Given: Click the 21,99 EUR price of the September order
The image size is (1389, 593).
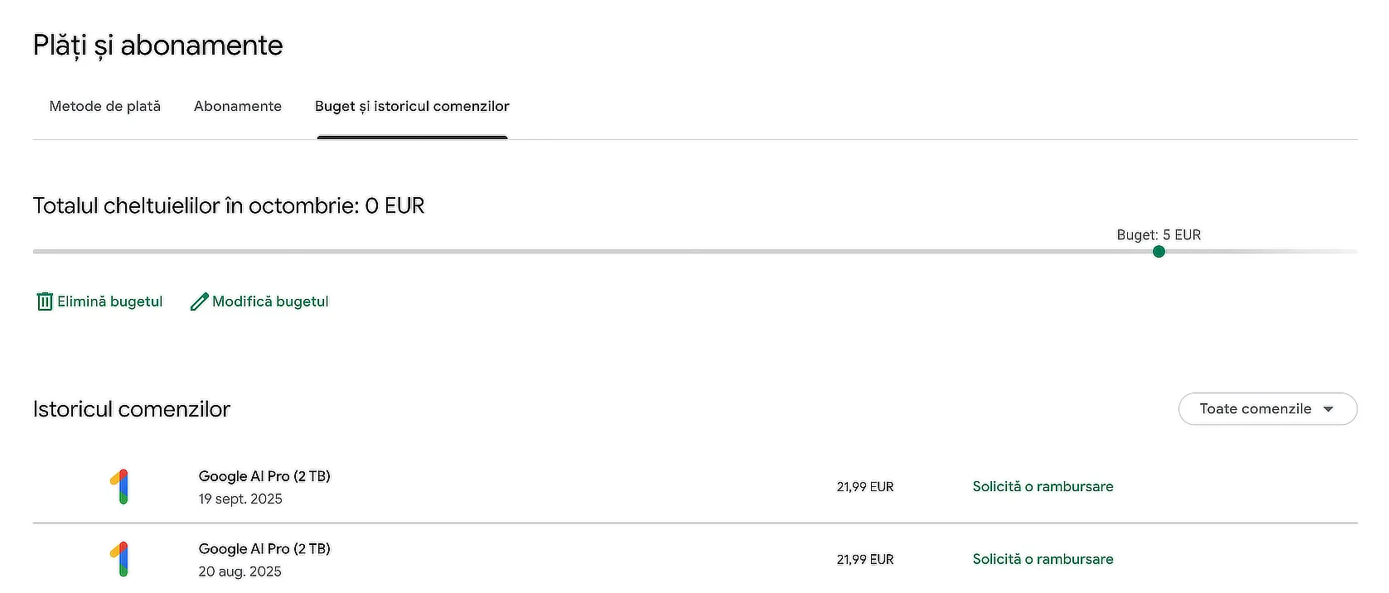Looking at the screenshot, I should 865,487.
